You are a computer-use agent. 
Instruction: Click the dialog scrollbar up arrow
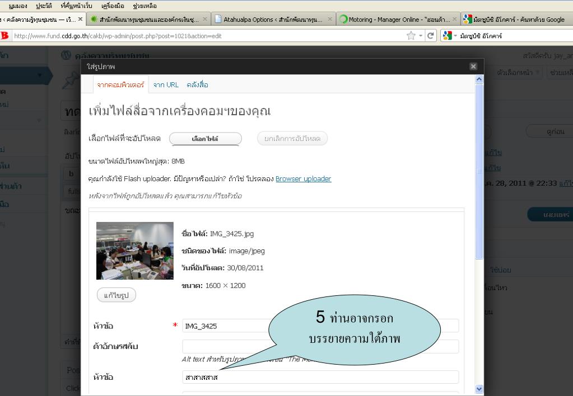pos(479,79)
